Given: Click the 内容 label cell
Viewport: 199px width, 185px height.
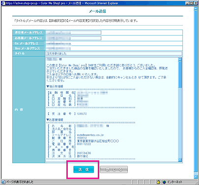Looking at the screenshot, I should 28,110.
